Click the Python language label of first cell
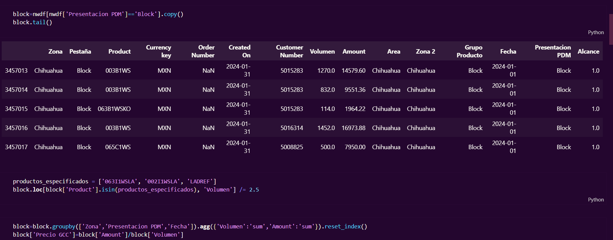 click(596, 32)
